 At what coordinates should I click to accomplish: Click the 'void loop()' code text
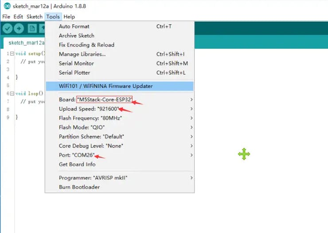pyautogui.click(x=29, y=94)
